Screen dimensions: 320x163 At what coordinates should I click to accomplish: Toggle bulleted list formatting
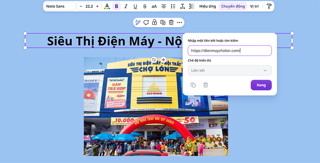(173, 6)
